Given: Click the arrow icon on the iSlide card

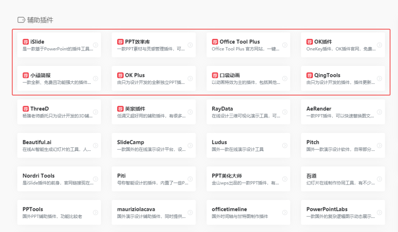Looking at the screenshot, I should coord(95,45).
